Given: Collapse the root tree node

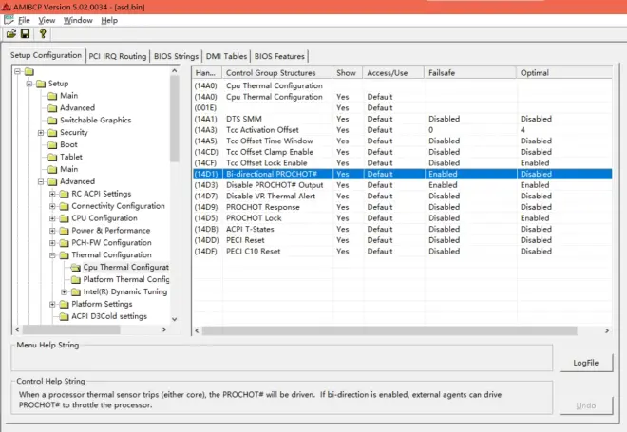Looking at the screenshot, I should 17,71.
